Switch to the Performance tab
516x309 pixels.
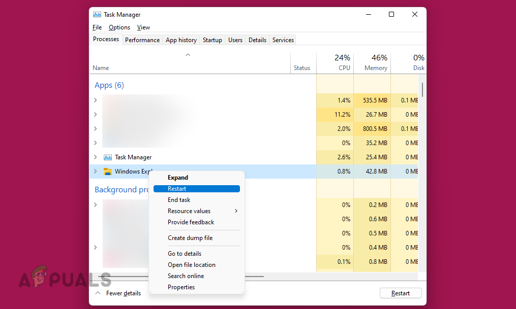coord(142,40)
